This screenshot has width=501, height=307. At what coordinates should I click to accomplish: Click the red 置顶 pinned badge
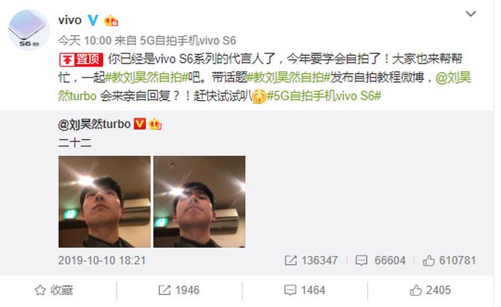(x=81, y=60)
